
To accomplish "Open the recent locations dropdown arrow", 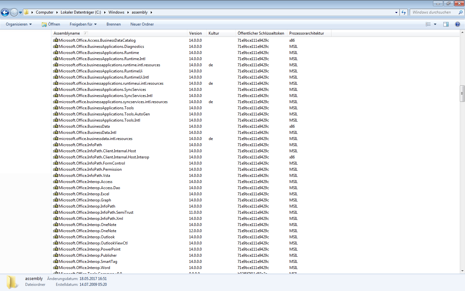I will [20, 13].
